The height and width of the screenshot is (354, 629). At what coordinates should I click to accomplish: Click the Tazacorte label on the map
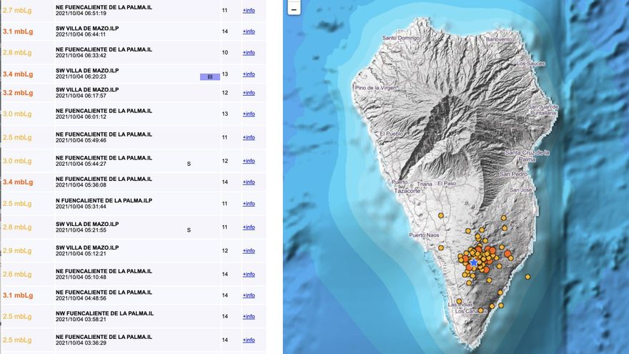pos(407,191)
